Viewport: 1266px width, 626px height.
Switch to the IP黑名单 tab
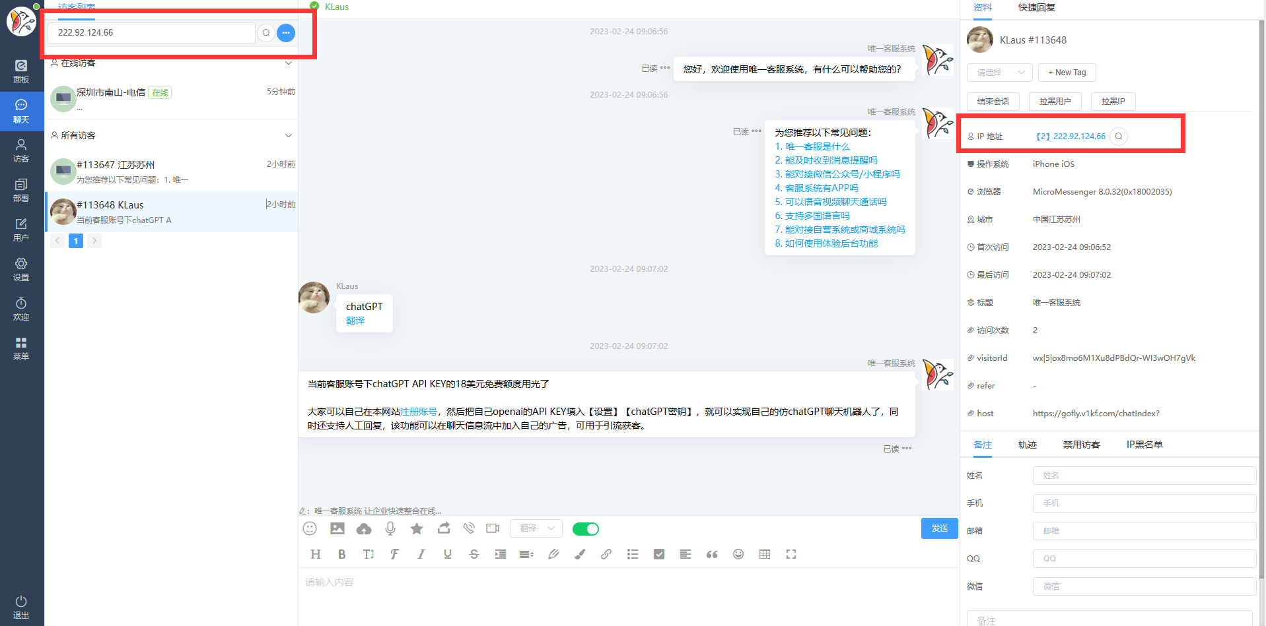click(x=1144, y=445)
